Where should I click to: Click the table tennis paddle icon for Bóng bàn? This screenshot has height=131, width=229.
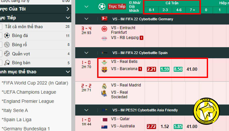(7, 63)
